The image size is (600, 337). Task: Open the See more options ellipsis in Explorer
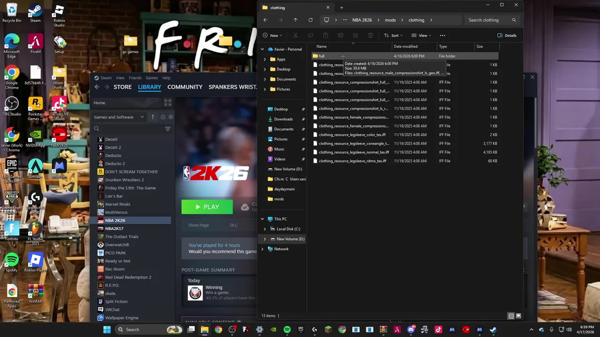point(442,36)
